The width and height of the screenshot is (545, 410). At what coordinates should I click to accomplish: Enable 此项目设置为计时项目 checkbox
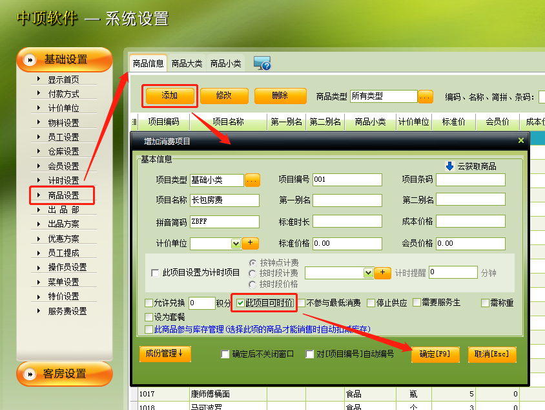[x=155, y=272]
